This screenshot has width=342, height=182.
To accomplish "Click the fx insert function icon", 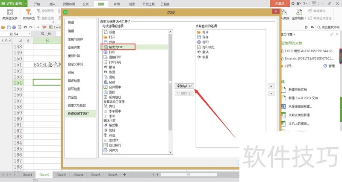I will pyautogui.click(x=49, y=34).
